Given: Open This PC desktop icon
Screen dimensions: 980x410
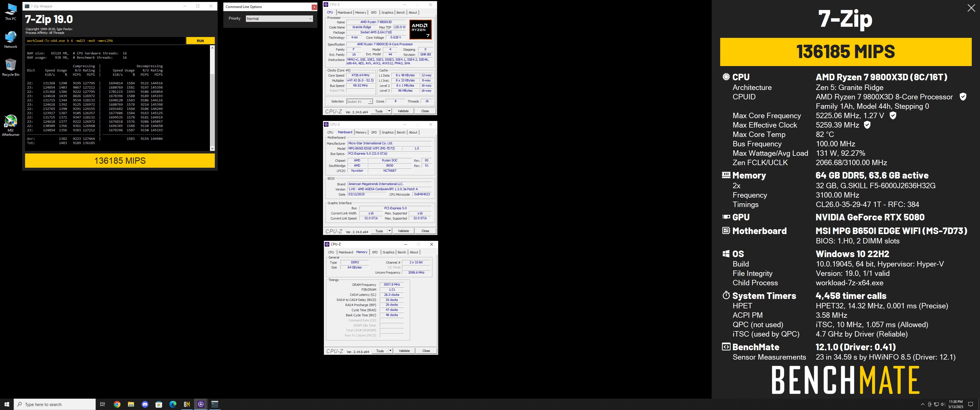Looking at the screenshot, I should click(x=11, y=12).
